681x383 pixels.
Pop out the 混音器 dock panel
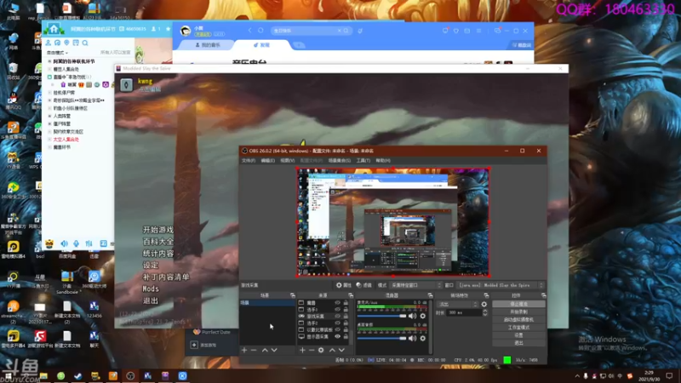[x=430, y=295]
